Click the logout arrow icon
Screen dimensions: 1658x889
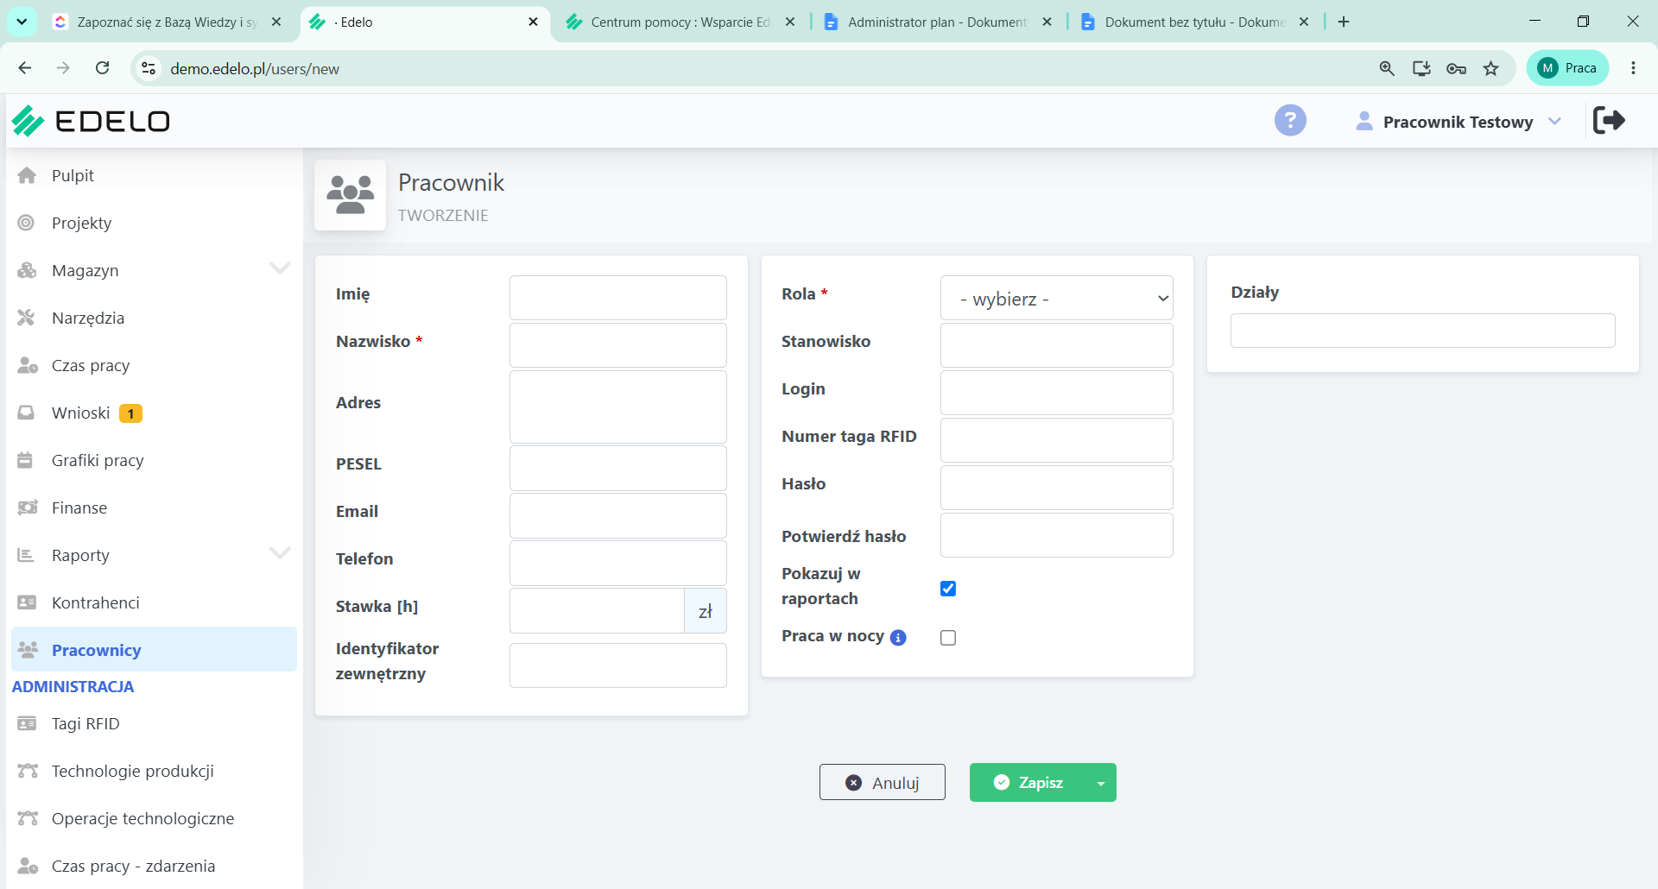1609,120
